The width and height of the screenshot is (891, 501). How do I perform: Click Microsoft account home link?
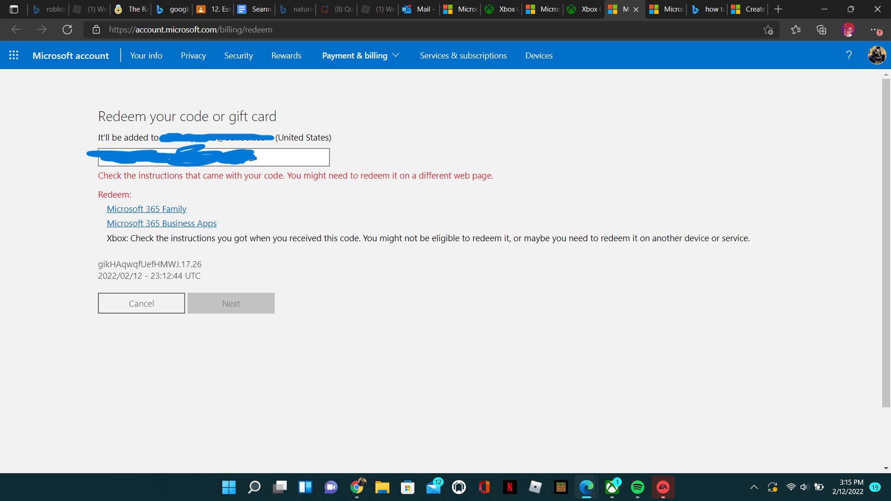coord(71,55)
